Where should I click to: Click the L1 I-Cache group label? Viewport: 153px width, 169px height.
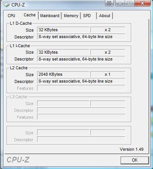point(20,46)
